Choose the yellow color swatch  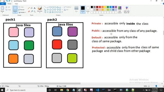105,7
